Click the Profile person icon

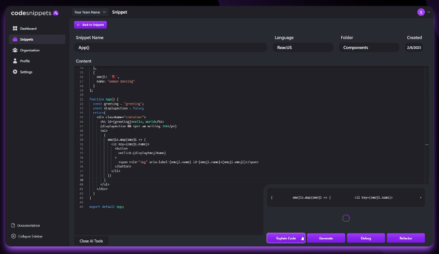tap(15, 61)
